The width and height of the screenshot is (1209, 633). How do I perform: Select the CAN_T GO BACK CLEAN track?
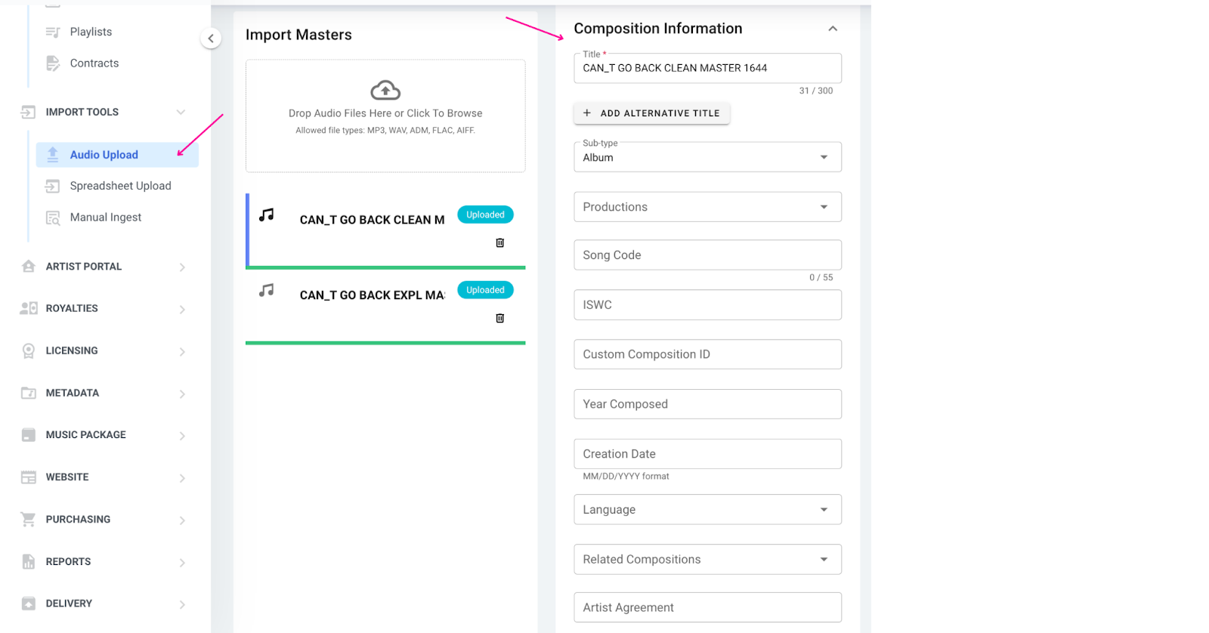tap(372, 220)
